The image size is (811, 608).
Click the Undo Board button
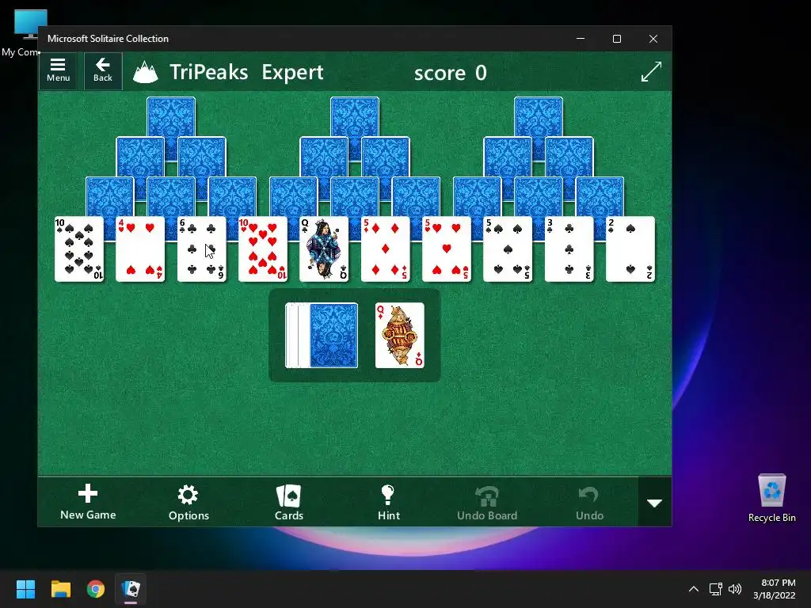tap(487, 502)
